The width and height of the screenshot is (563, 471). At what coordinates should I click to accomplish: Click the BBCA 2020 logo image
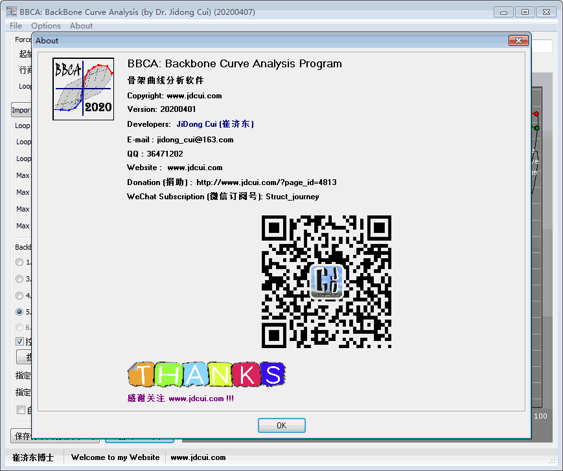[x=84, y=89]
